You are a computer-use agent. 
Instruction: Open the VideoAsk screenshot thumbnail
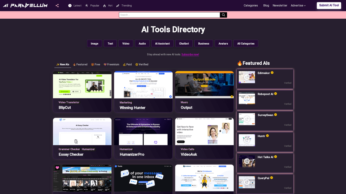(204, 131)
